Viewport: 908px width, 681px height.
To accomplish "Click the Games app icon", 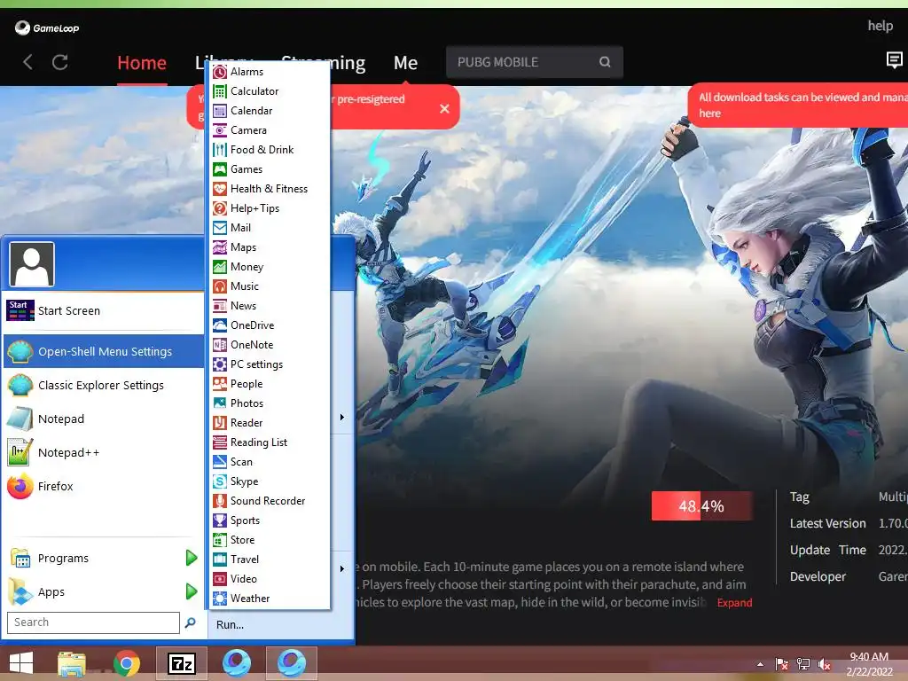I will (x=220, y=169).
